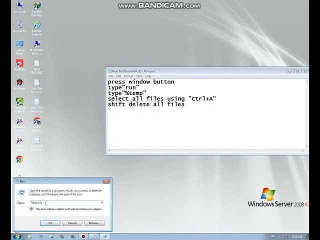Open Notepad's Help menu
The height and width of the screenshot is (240, 320).
click(x=148, y=76)
